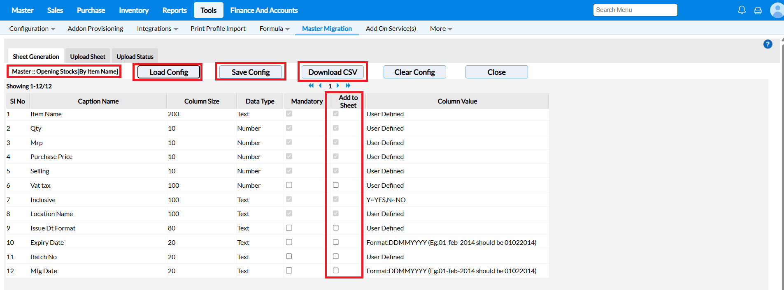The image size is (784, 290).
Task: Enable Add to Sheet for Vat tax
Action: pos(336,185)
